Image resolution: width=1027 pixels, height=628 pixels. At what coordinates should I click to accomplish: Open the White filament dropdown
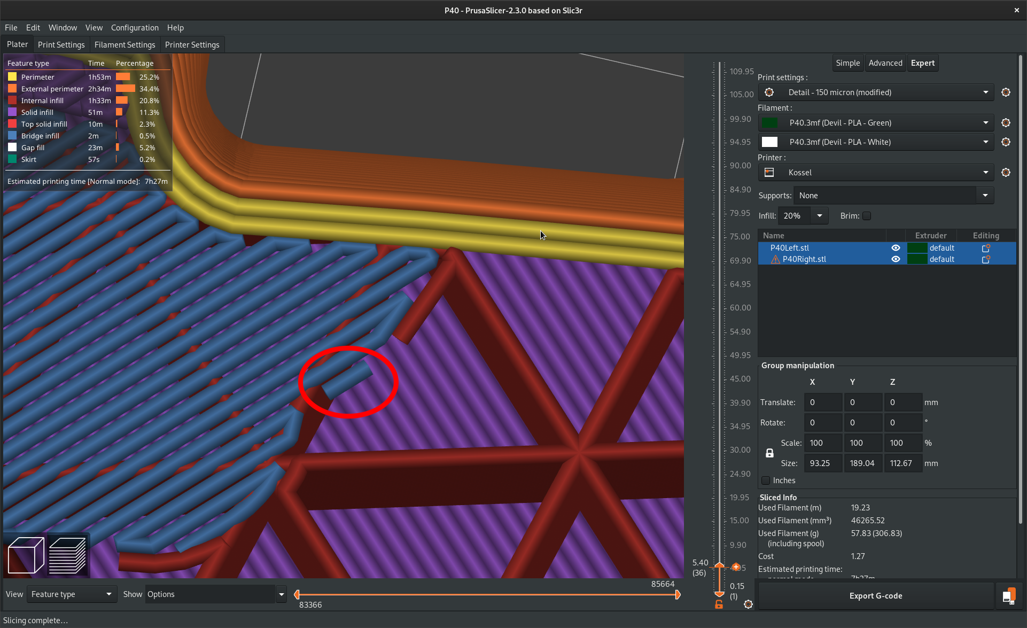click(876, 142)
